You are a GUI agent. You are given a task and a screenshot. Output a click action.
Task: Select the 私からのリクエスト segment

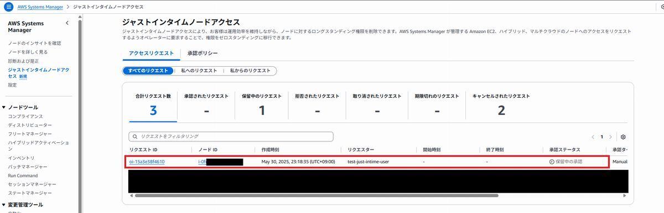[x=250, y=71]
